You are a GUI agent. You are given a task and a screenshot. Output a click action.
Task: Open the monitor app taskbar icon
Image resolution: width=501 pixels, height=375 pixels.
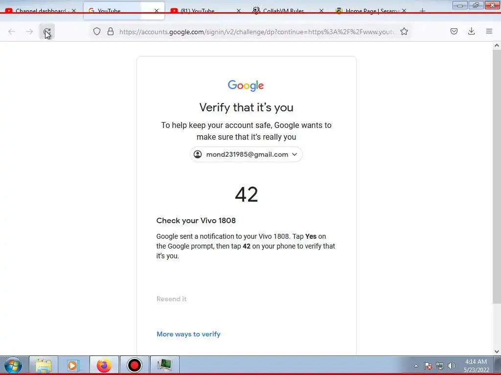pyautogui.click(x=164, y=365)
